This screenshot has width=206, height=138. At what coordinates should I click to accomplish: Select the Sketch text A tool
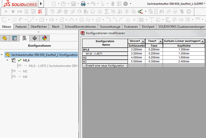pyautogui.click(x=128, y=20)
